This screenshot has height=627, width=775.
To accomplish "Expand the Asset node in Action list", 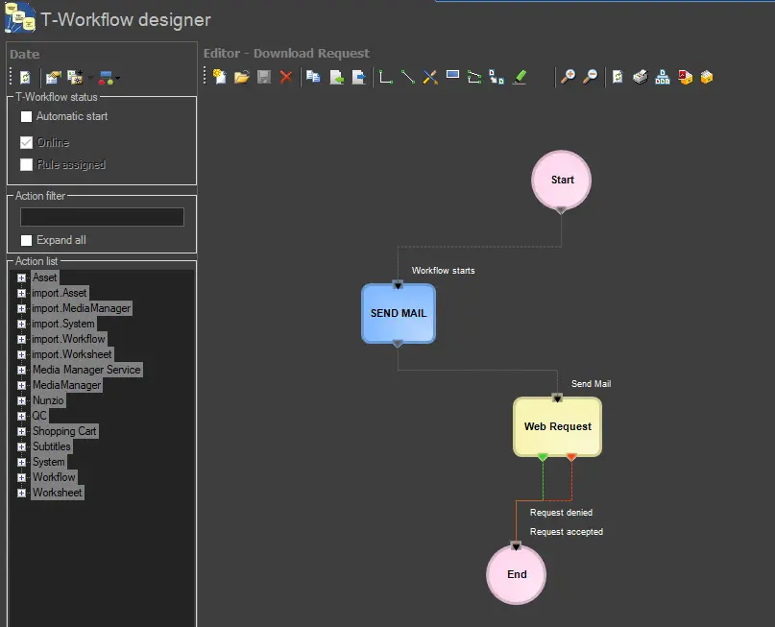I will tap(21, 277).
